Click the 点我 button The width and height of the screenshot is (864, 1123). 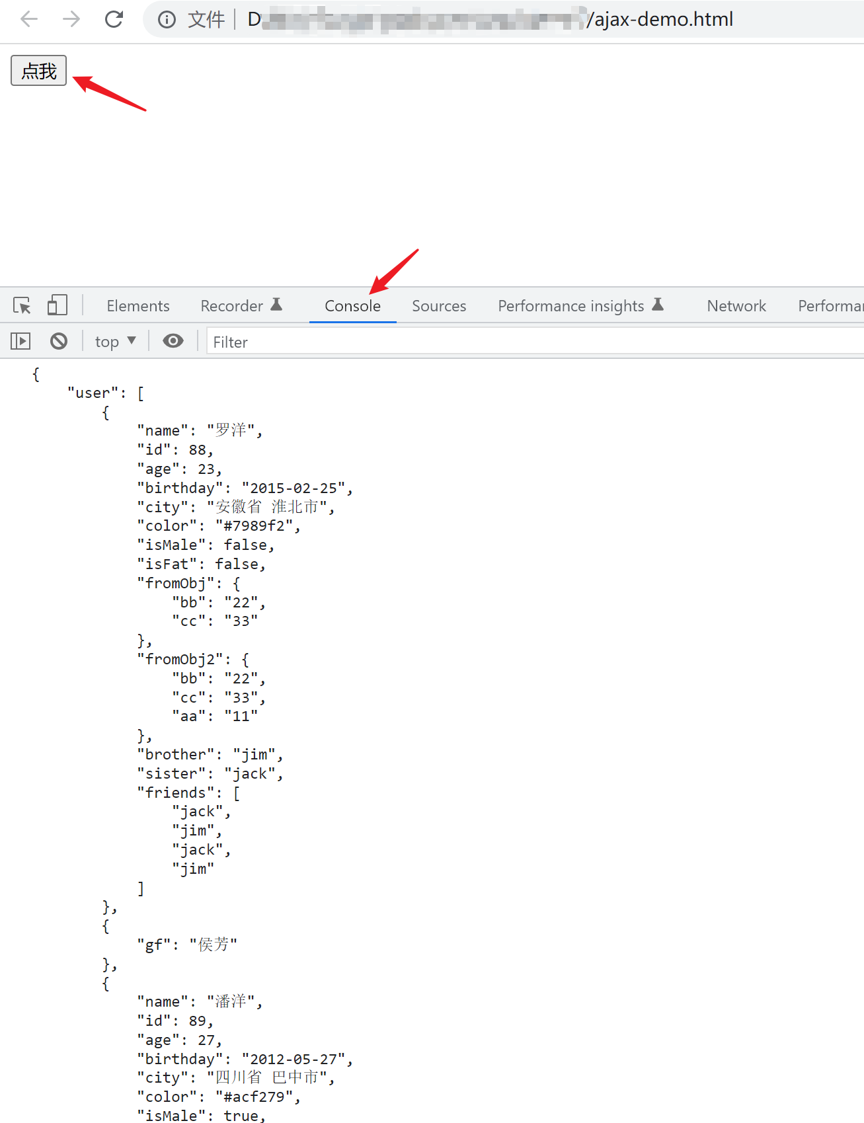point(39,71)
